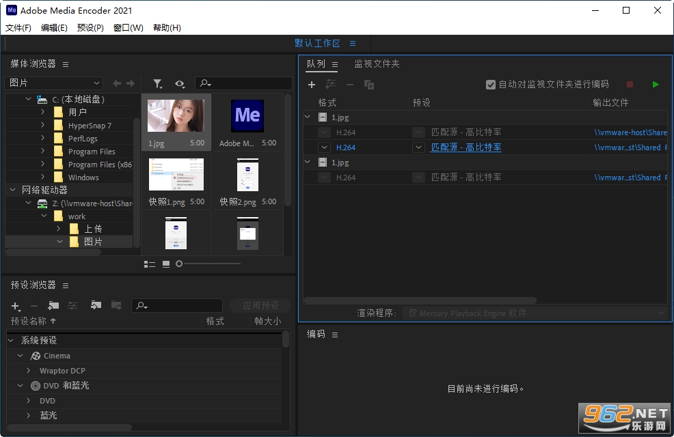Viewport: 674px width, 437px height.
Task: Open the 编辑(E) menu
Action: (x=54, y=28)
